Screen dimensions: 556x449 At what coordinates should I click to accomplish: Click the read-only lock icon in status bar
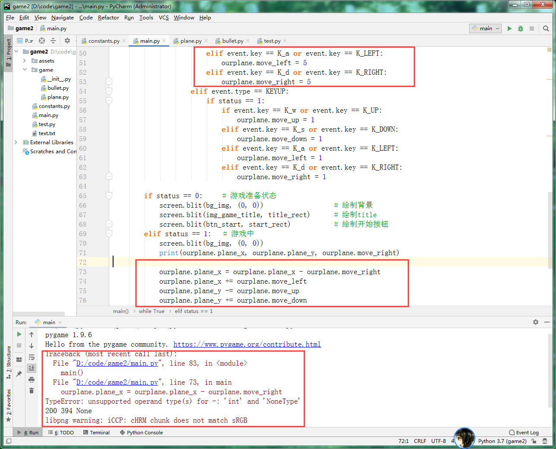(x=534, y=441)
